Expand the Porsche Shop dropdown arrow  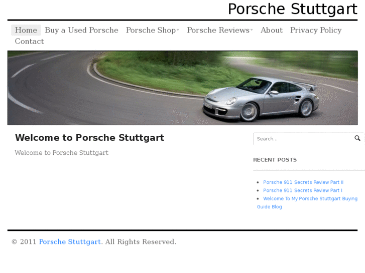pyautogui.click(x=178, y=30)
